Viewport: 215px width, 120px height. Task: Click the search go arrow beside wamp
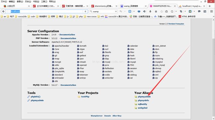(116, 12)
